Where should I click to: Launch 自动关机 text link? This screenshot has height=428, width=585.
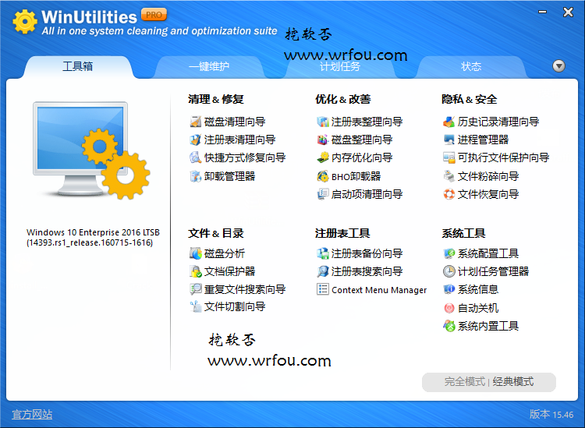pyautogui.click(x=478, y=308)
